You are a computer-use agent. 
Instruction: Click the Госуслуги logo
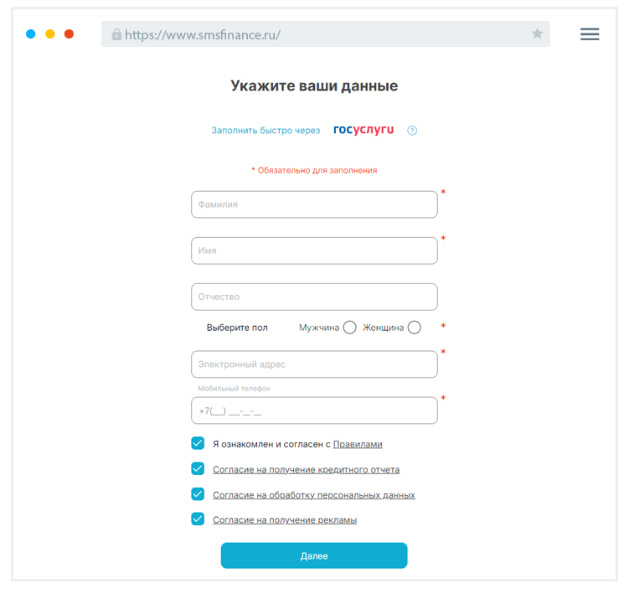point(363,130)
